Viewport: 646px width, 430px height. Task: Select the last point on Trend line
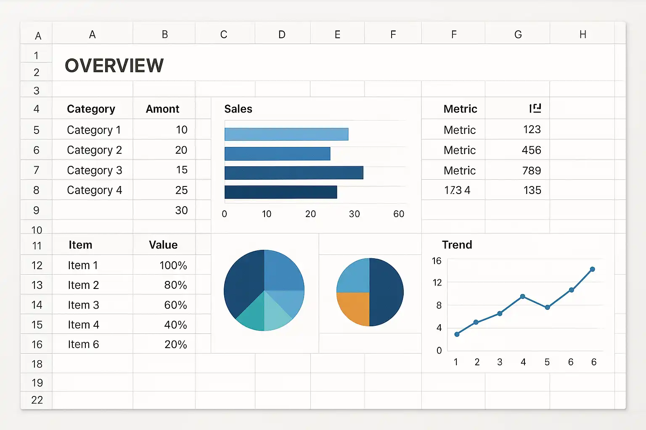[592, 269]
